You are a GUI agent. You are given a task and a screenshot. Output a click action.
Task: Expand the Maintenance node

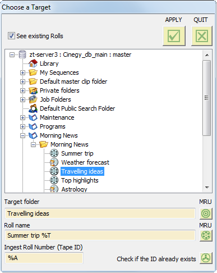click(x=22, y=117)
